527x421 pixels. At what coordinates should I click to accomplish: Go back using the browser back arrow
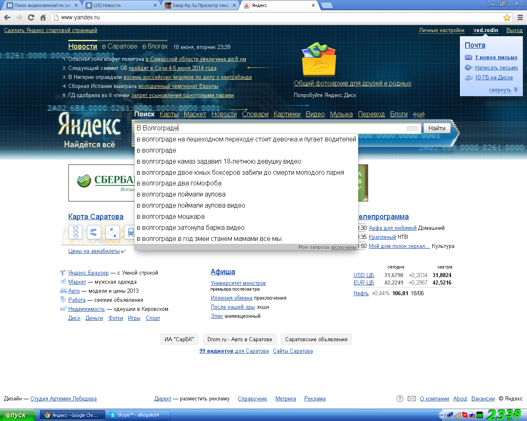7,17
